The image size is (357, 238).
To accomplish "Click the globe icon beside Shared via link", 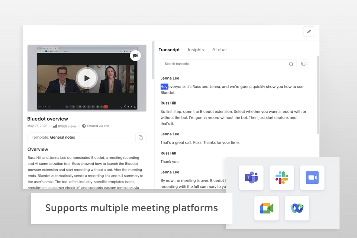I will click(x=84, y=126).
